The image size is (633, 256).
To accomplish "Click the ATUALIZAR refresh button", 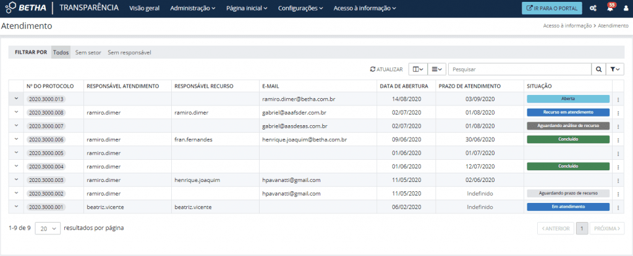I will (x=386, y=70).
